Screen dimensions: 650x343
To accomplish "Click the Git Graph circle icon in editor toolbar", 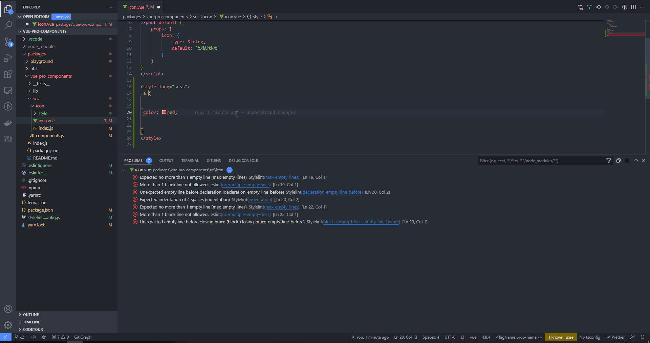I will point(625,7).
